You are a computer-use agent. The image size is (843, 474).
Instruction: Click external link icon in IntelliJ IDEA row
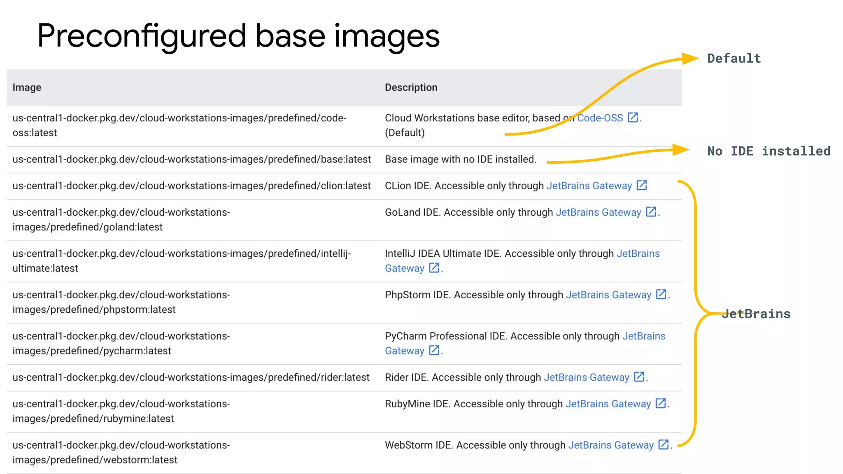(x=434, y=267)
